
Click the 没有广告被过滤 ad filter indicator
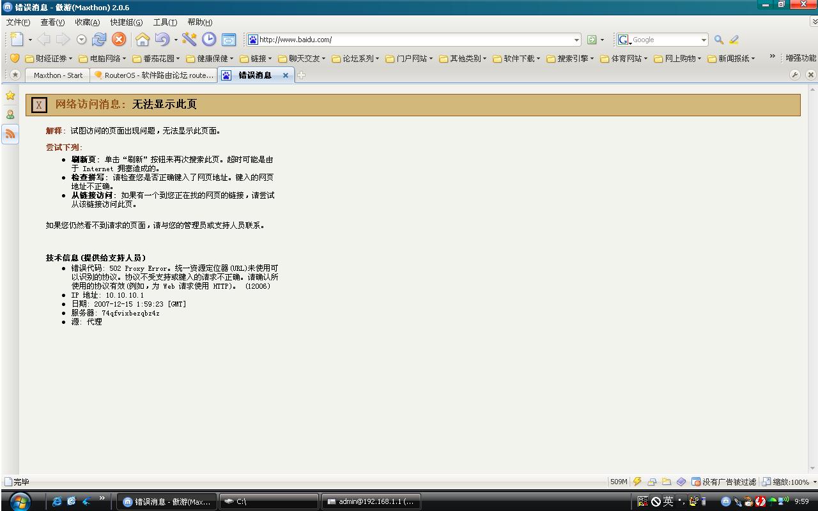[723, 482]
